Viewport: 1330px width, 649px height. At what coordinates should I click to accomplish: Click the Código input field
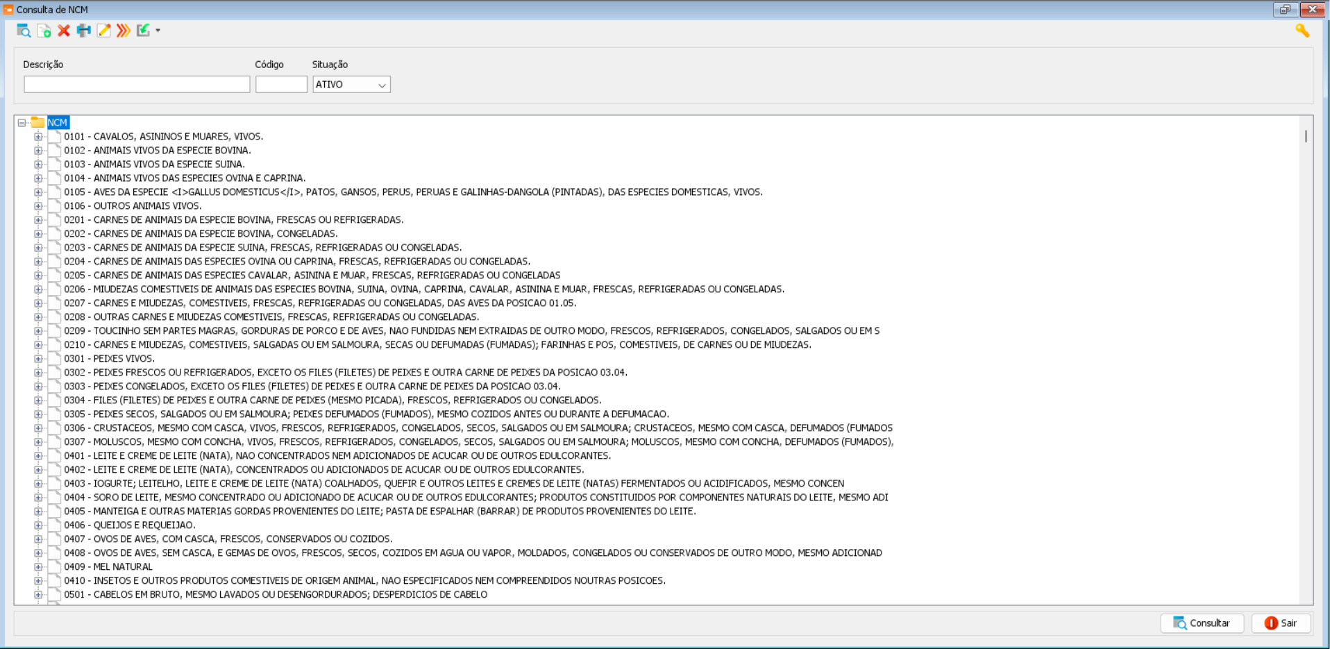(x=281, y=85)
